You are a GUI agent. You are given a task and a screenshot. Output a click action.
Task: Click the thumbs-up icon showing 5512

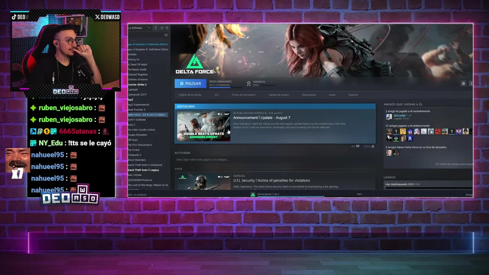pos(372,146)
